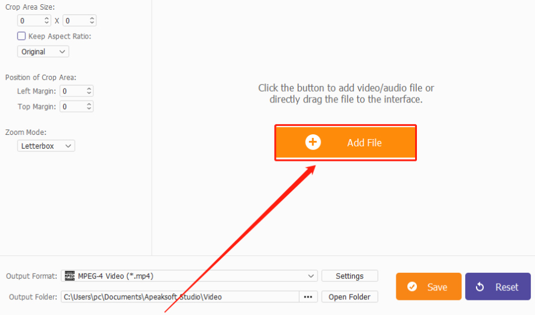Enable the Keep Aspect Ratio checkbox
This screenshot has width=535, height=315.
click(21, 36)
